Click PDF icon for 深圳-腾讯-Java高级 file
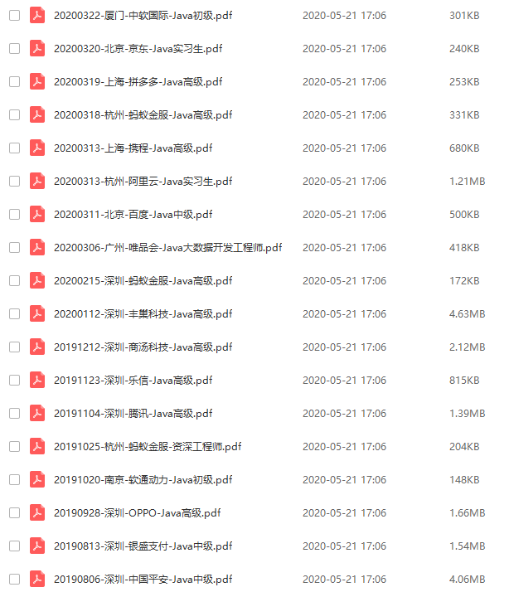Image resolution: width=509 pixels, height=592 pixels. point(37,414)
